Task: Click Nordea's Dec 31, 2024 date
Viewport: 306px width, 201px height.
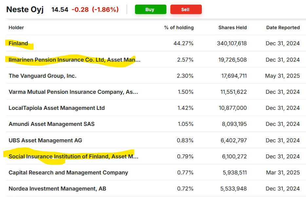Action: coord(283,189)
